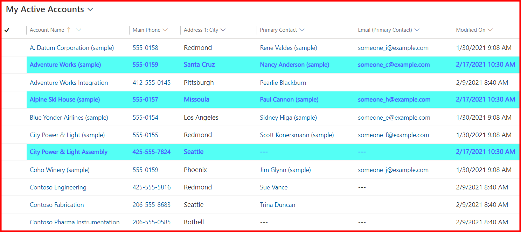Click phone number 412-555-0145

(152, 83)
